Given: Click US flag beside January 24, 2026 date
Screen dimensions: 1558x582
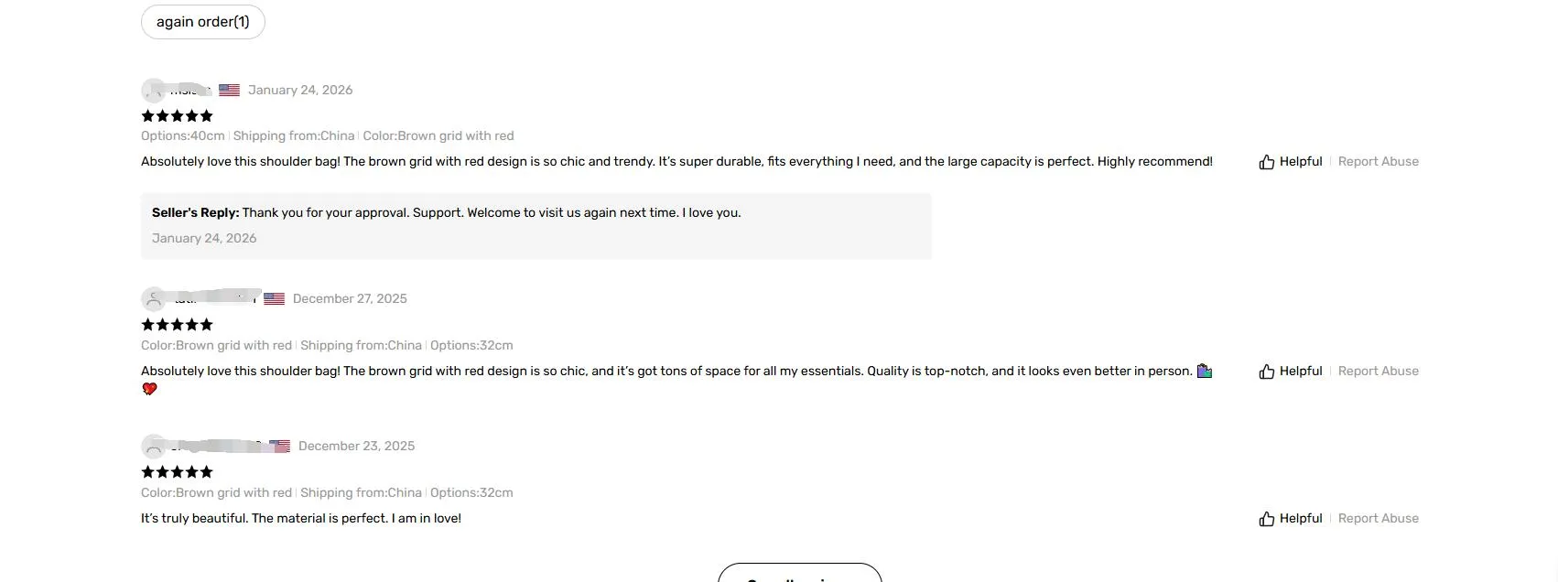Looking at the screenshot, I should (x=229, y=90).
